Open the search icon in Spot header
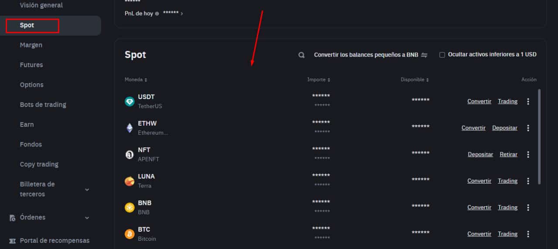 [301, 55]
